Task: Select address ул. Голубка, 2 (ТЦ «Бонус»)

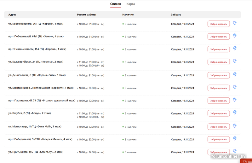Action: (x=29, y=113)
